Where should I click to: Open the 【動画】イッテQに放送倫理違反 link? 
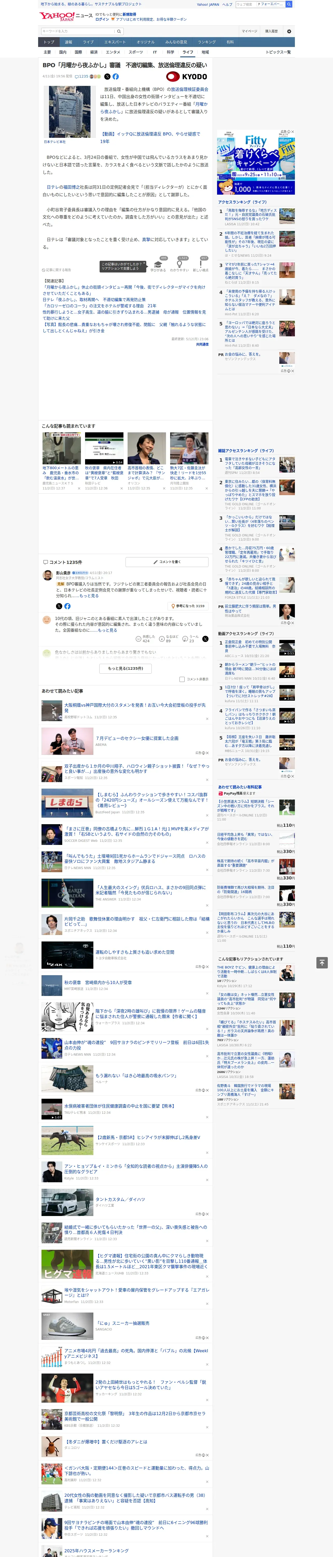(x=150, y=137)
